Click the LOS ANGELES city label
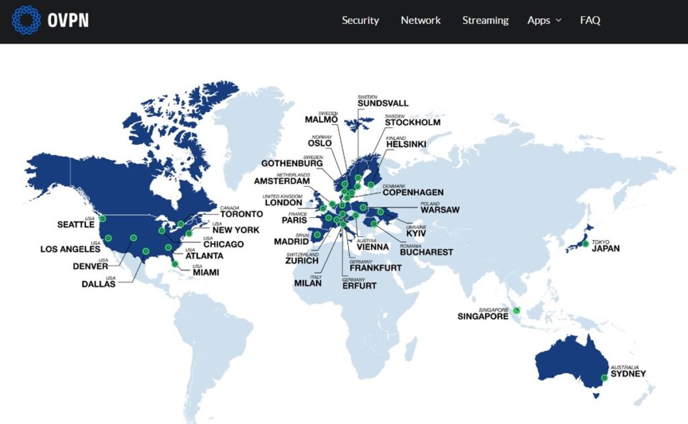688x424 pixels. 70,249
